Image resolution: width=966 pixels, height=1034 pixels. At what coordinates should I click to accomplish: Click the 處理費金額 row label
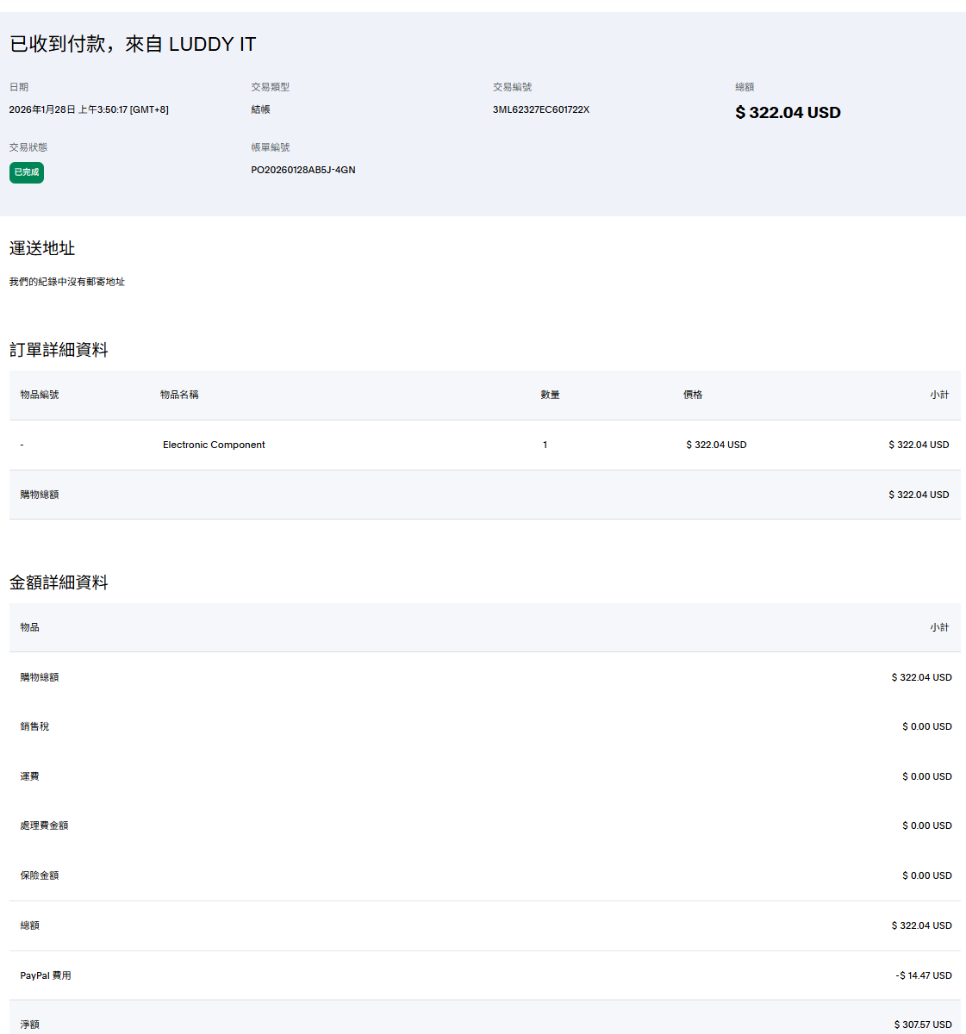tap(44, 825)
